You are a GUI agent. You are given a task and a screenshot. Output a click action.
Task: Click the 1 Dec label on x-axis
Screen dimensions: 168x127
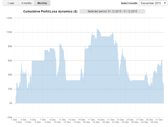point(14,120)
